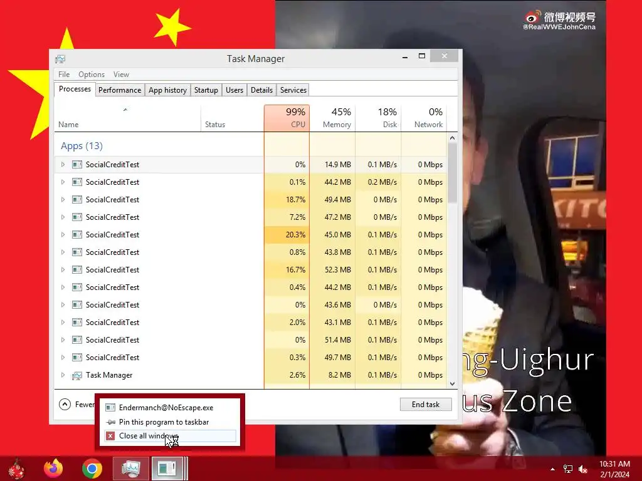Image resolution: width=642 pixels, height=481 pixels.
Task: Launch Google Chrome from the taskbar
Action: pos(92,468)
